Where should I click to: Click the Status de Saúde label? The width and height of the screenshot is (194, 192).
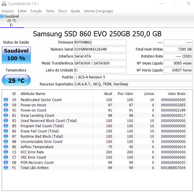point(16,42)
